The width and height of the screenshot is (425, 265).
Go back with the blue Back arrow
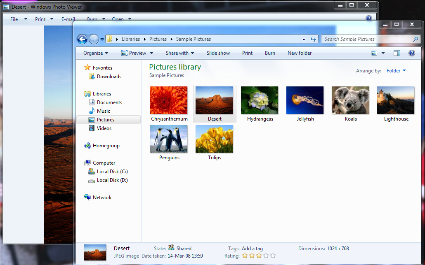[82, 39]
